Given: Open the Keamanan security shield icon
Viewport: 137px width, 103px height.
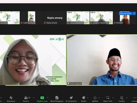Looking at the screenshot, I should [11, 98].
